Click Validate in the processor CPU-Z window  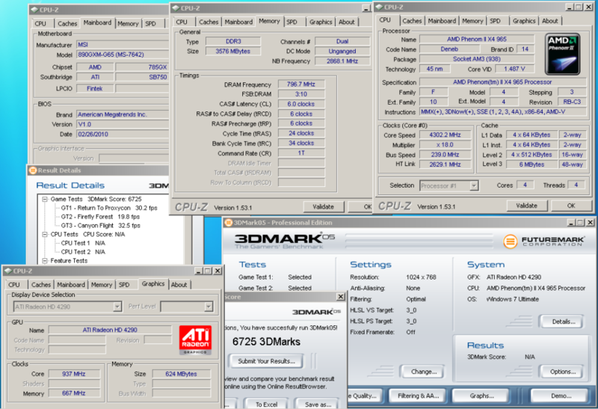526,206
